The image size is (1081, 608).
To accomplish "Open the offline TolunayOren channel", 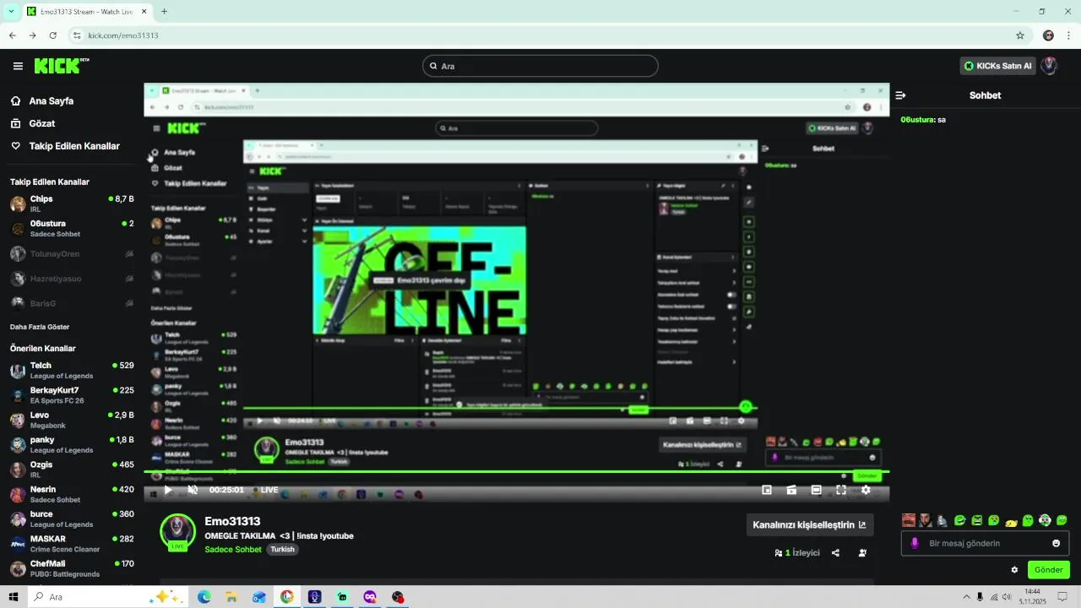I will 72,253.
